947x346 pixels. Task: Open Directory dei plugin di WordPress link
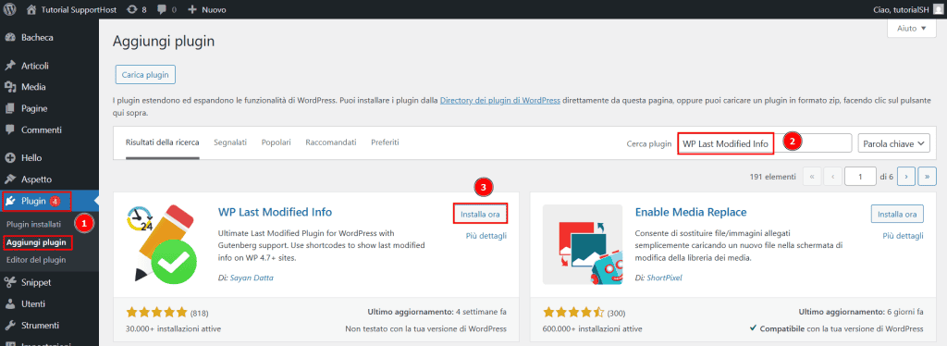[x=500, y=100]
